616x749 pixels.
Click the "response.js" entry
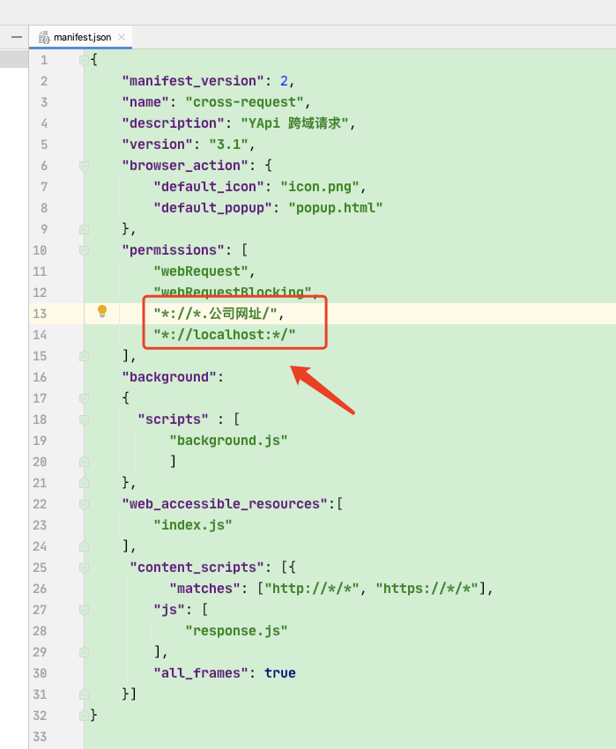point(236,631)
